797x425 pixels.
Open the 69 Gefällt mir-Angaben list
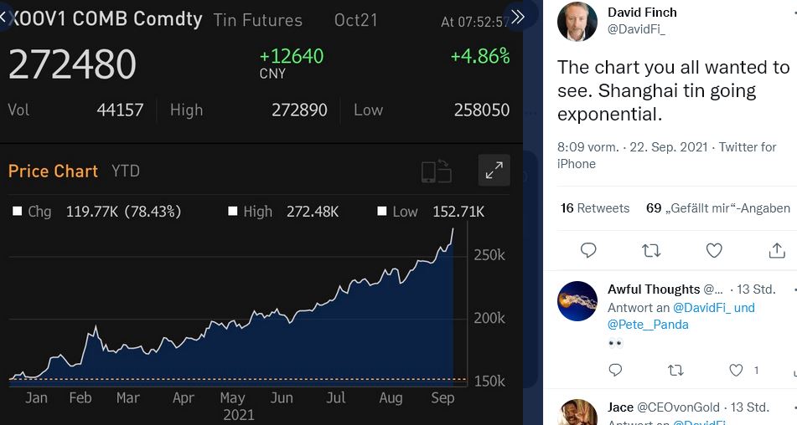(x=717, y=208)
